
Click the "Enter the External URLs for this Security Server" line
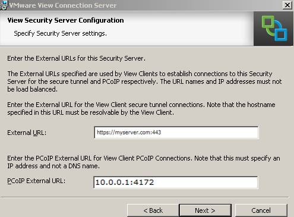click(x=76, y=58)
